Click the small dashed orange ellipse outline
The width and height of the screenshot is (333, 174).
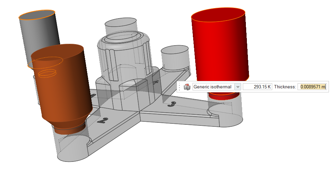pyautogui.click(x=47, y=73)
